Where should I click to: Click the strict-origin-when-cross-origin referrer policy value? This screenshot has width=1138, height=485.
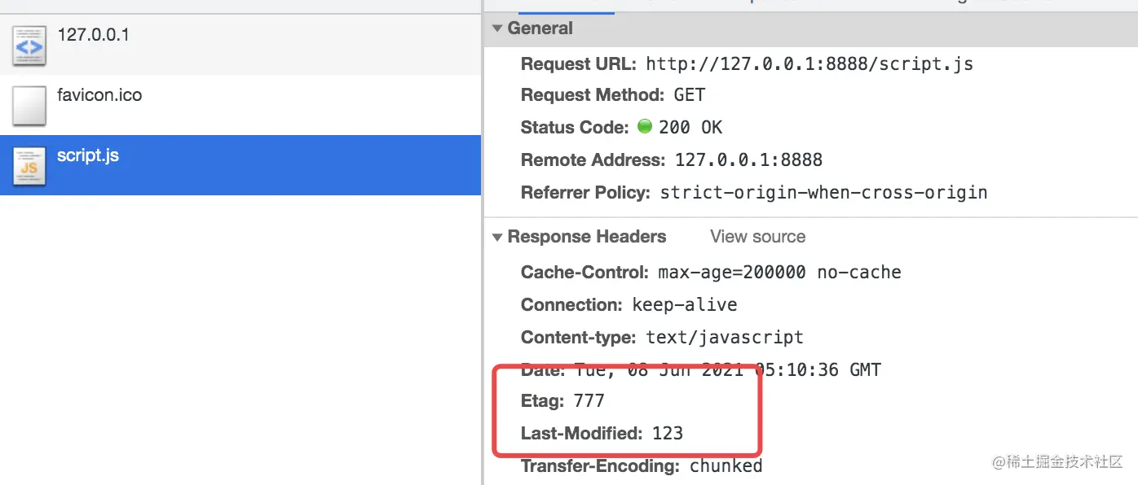(823, 193)
